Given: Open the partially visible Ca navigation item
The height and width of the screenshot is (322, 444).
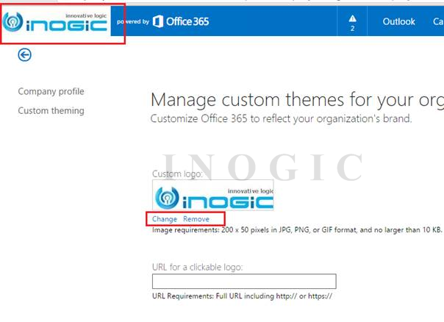Looking at the screenshot, I should tap(438, 21).
